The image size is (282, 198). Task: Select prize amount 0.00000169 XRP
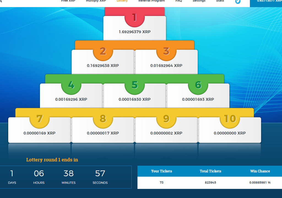(x=40, y=133)
